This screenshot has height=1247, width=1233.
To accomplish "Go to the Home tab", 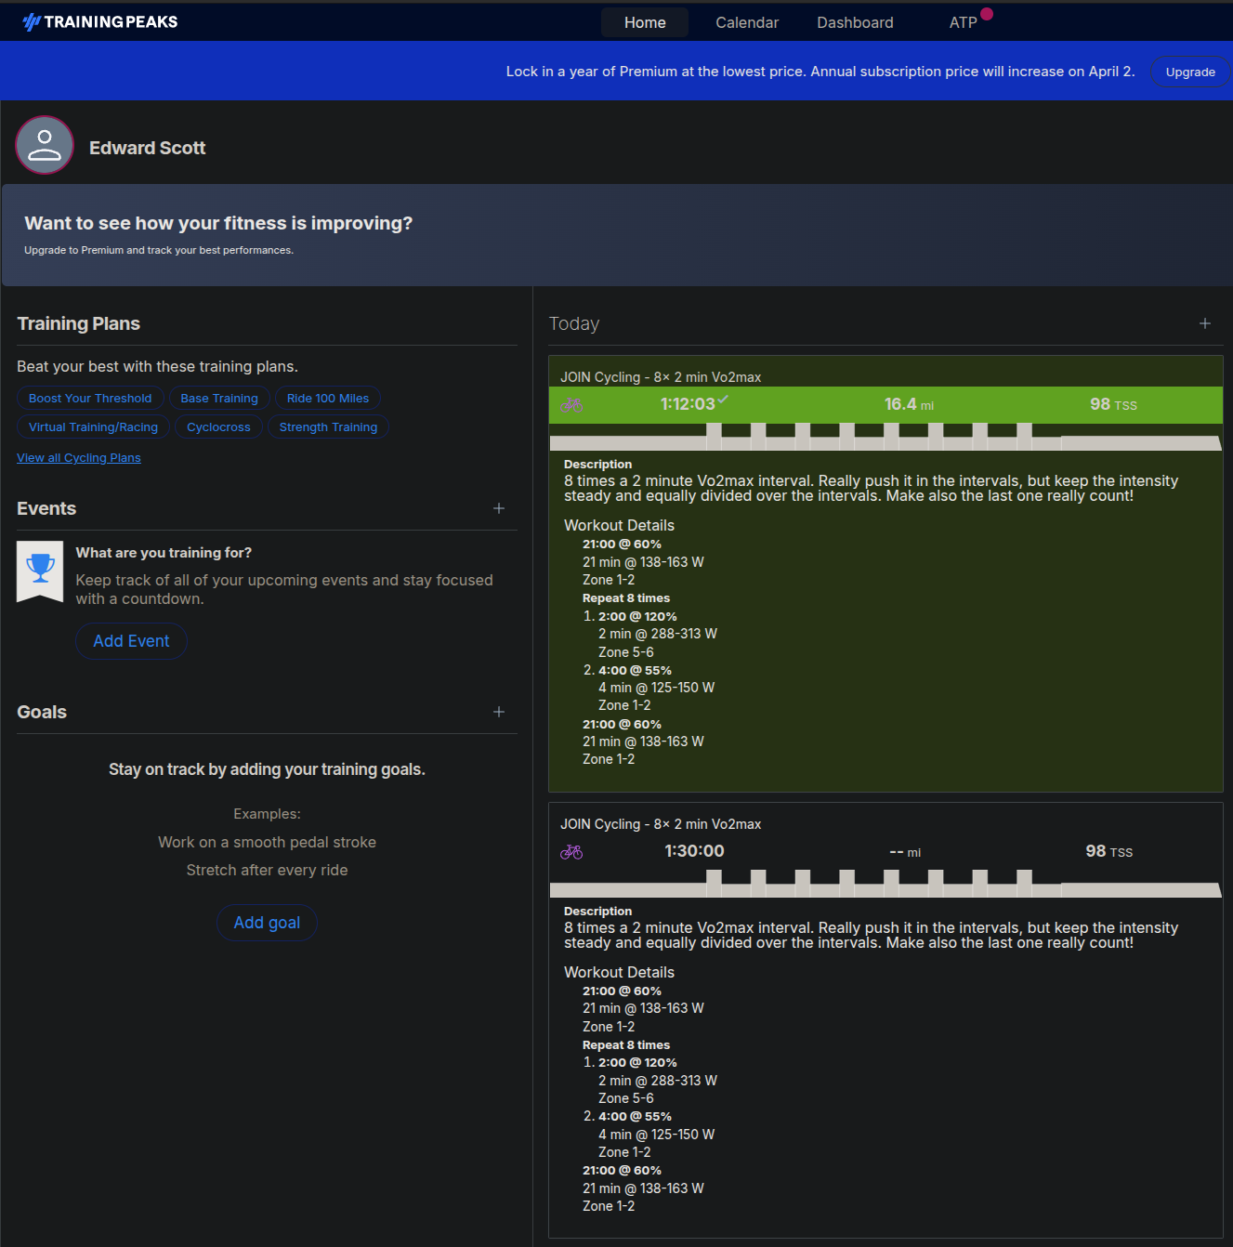I will click(x=645, y=22).
